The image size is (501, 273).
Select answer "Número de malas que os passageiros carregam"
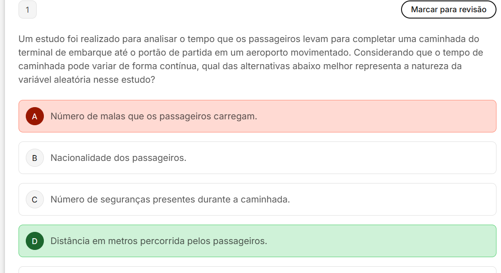click(154, 116)
